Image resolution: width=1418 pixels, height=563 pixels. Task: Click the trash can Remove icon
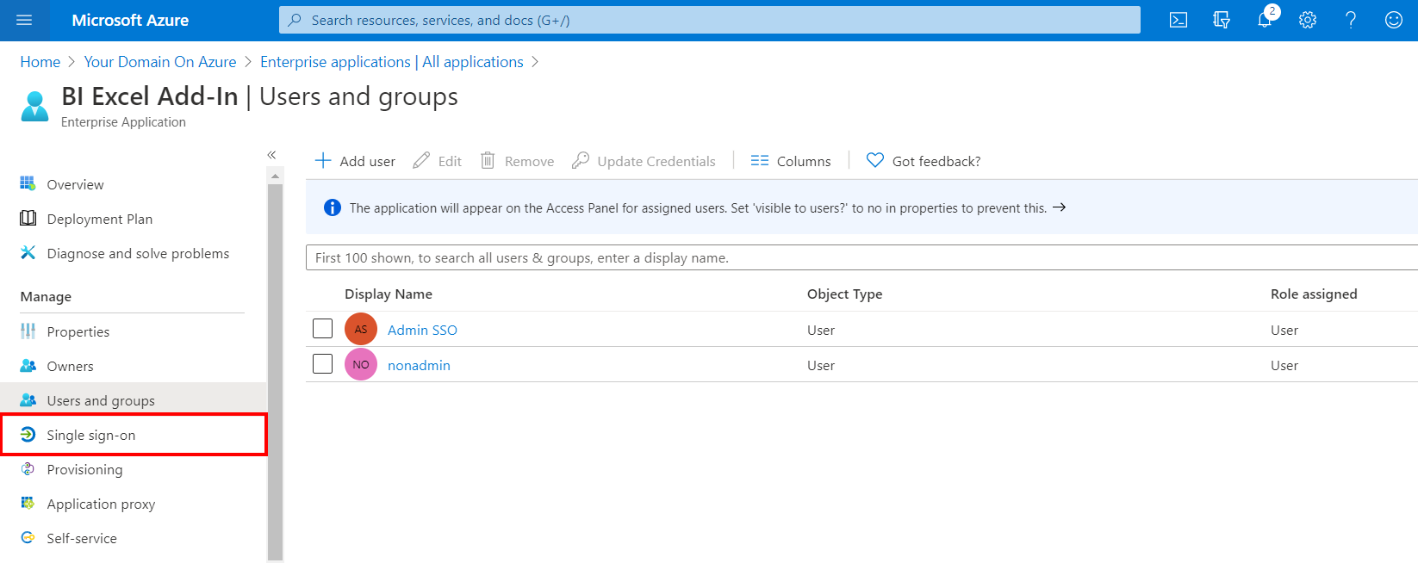click(488, 160)
